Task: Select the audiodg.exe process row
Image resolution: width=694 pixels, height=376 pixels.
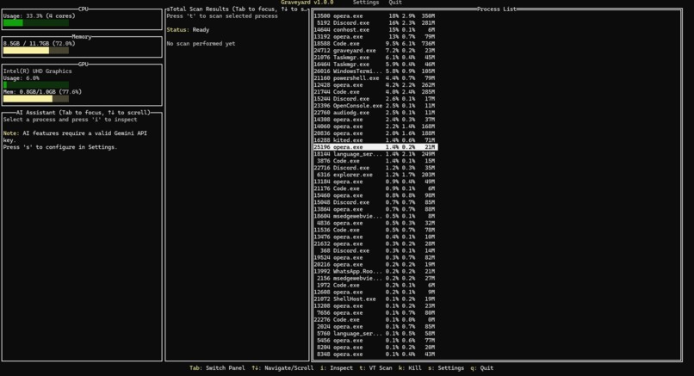Action: (x=375, y=113)
